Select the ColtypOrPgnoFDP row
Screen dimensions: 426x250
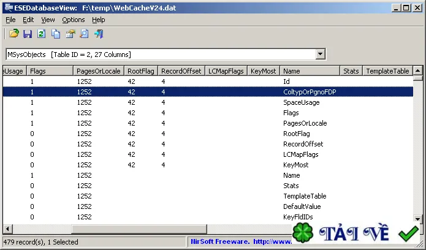tap(208, 92)
